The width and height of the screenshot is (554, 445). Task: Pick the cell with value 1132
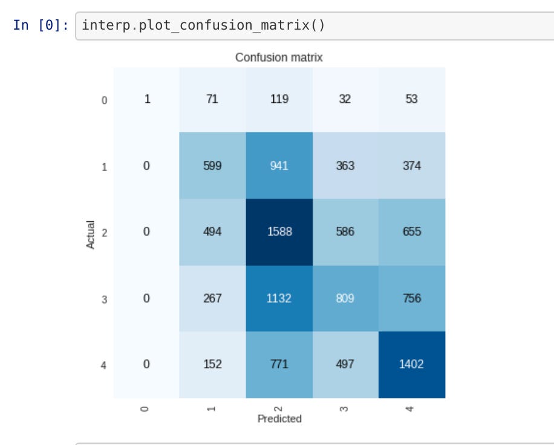pos(279,299)
